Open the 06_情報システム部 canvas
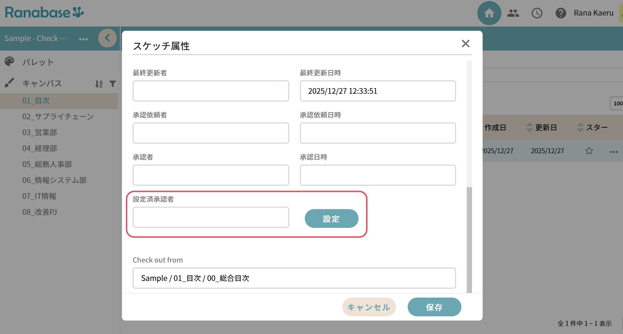 point(54,180)
